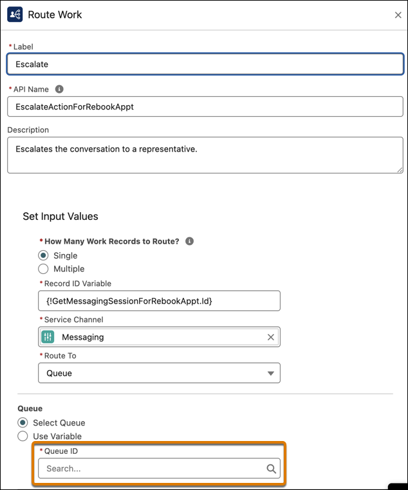Open the Service Channel combo box
Screen dimensions: 408x490
pos(159,337)
